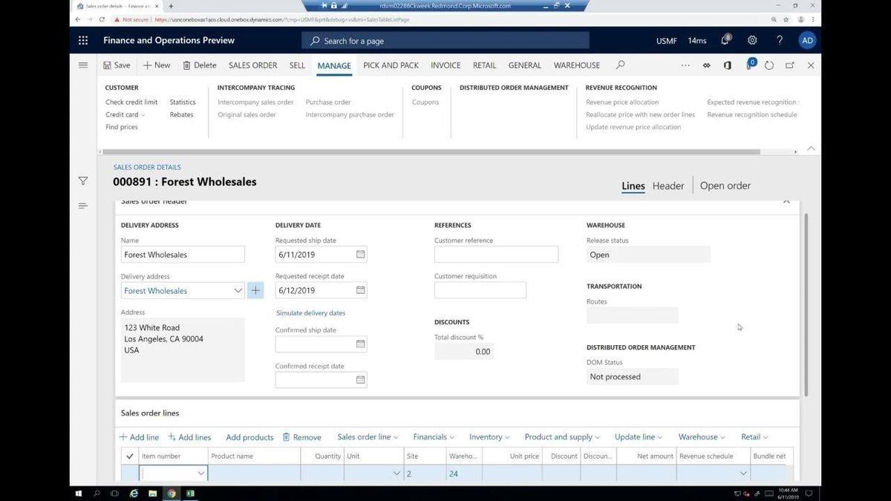Expand the Product and supply menu
This screenshot has width=891, height=501.
click(562, 437)
